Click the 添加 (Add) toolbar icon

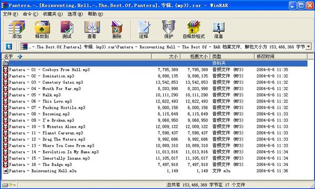17,29
